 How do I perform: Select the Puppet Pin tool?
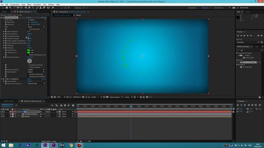[x=53, y=8]
